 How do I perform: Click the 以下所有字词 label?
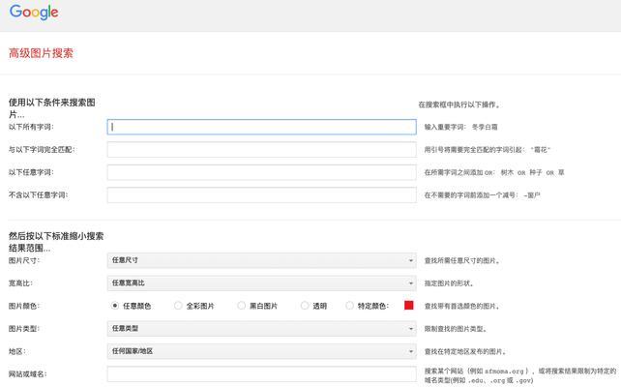pos(31,127)
